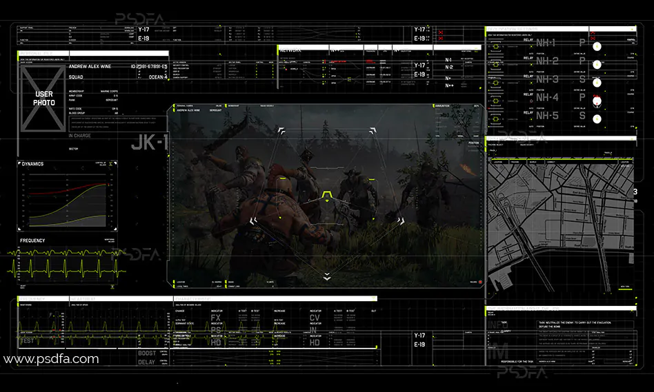Click the Y-17 label in the bottom panel
This screenshot has width=654, height=392.
[419, 336]
